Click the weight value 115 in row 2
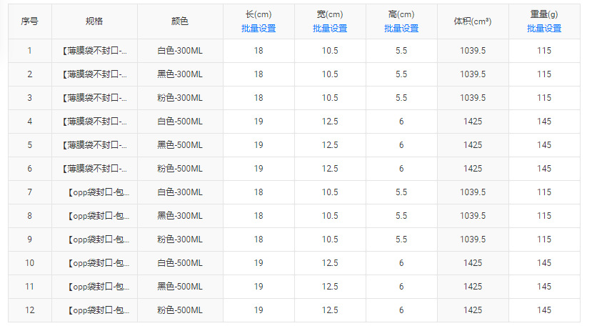The image size is (592, 326). pos(544,74)
